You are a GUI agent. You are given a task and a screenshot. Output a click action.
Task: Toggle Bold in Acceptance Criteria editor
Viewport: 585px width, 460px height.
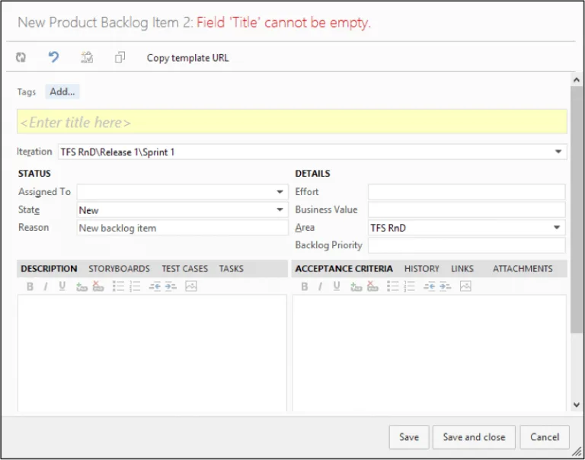(x=305, y=286)
